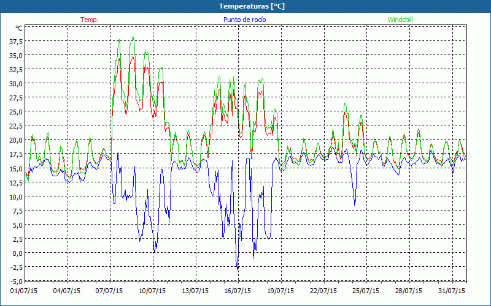Click the 22/07/15 date label
This screenshot has width=491, height=306.
click(323, 291)
